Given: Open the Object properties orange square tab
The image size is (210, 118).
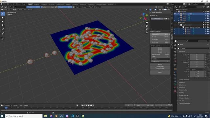Looking at the screenshot, I should point(175,69).
